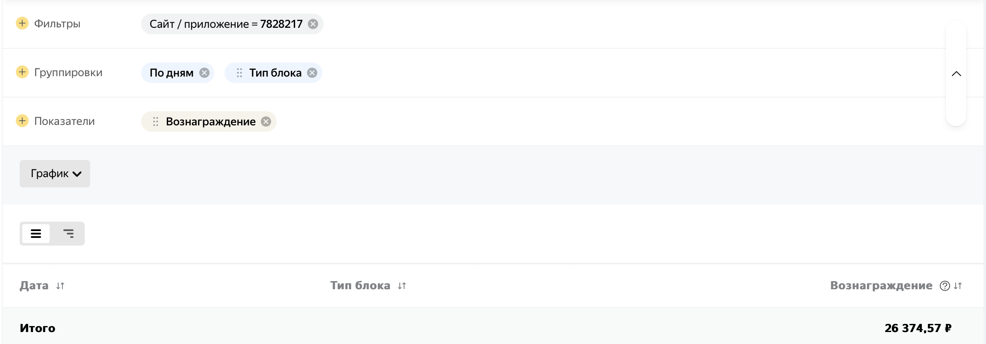This screenshot has width=986, height=344.
Task: Click the Итого total row
Action: (x=38, y=328)
